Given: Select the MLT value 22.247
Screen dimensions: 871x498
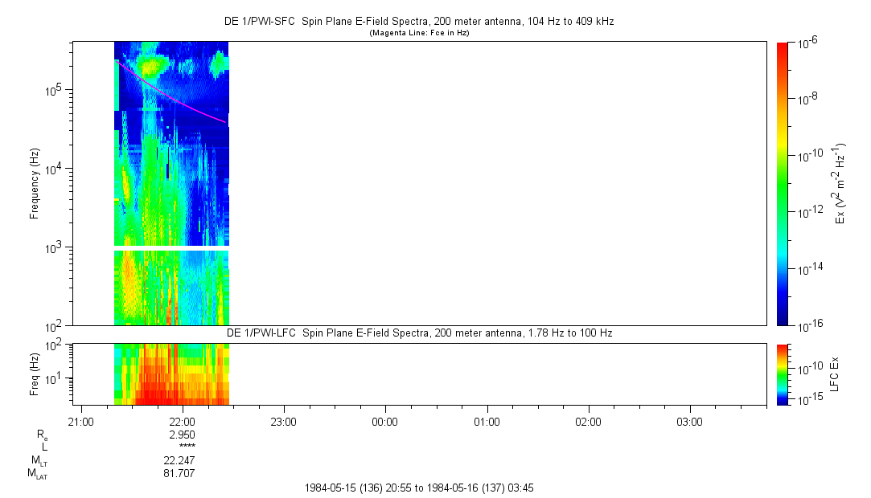Looking at the screenshot, I should coord(179,460).
